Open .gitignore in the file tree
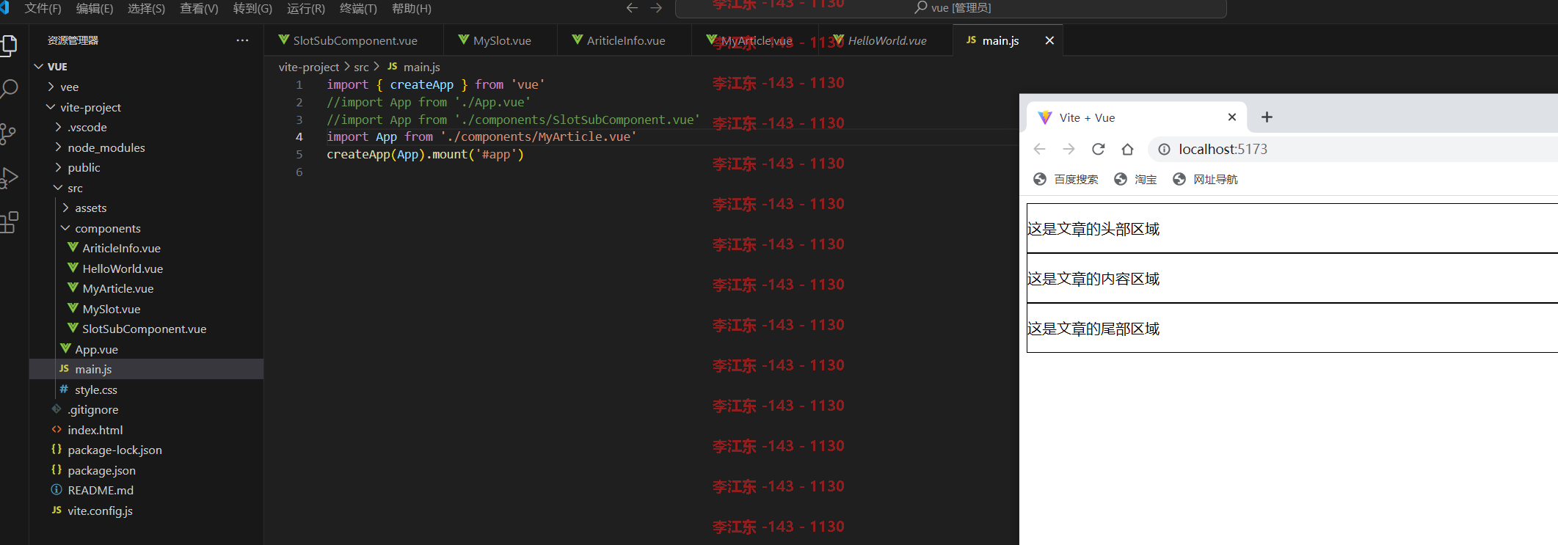This screenshot has height=545, width=1558. click(x=146, y=409)
